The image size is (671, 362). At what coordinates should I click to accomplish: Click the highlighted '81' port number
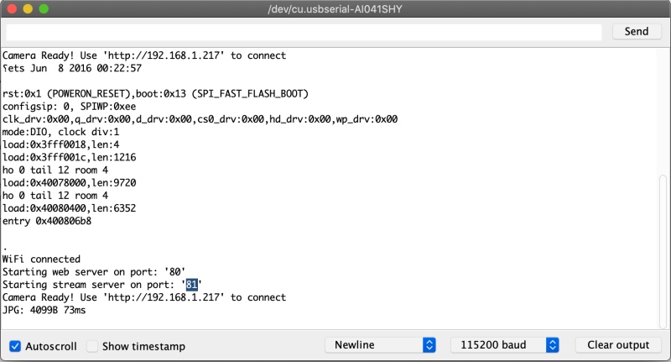point(192,285)
